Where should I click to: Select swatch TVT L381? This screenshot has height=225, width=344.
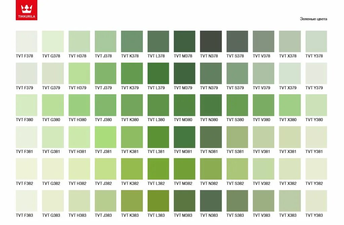tap(158, 137)
